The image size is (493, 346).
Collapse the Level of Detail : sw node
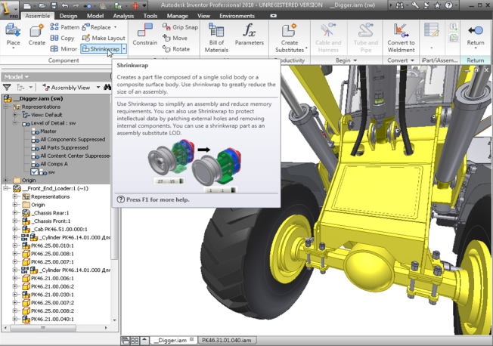(15, 123)
